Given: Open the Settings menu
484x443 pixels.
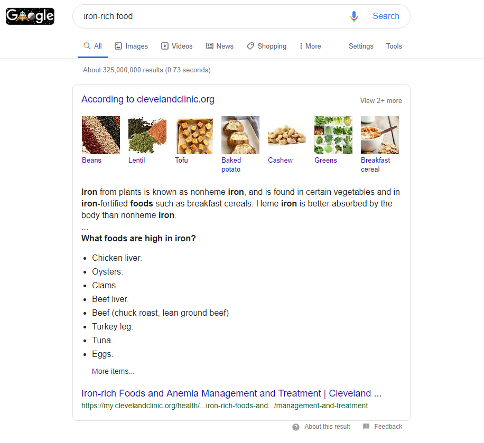Looking at the screenshot, I should point(361,46).
